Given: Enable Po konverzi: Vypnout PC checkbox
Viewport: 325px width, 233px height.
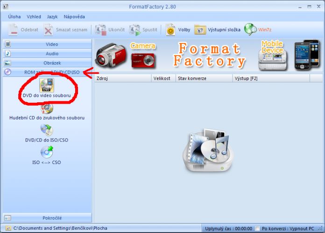Looking at the screenshot, I should click(257, 228).
